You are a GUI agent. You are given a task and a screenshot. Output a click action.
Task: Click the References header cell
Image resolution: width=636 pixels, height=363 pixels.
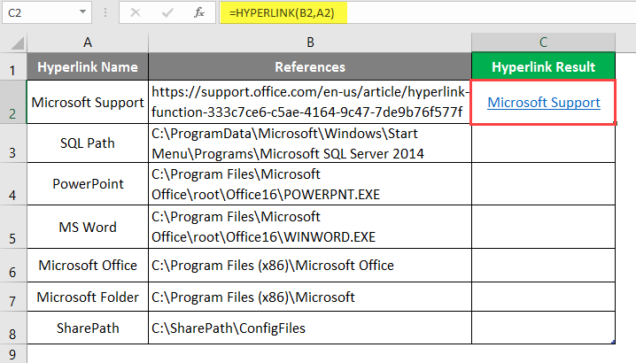310,66
